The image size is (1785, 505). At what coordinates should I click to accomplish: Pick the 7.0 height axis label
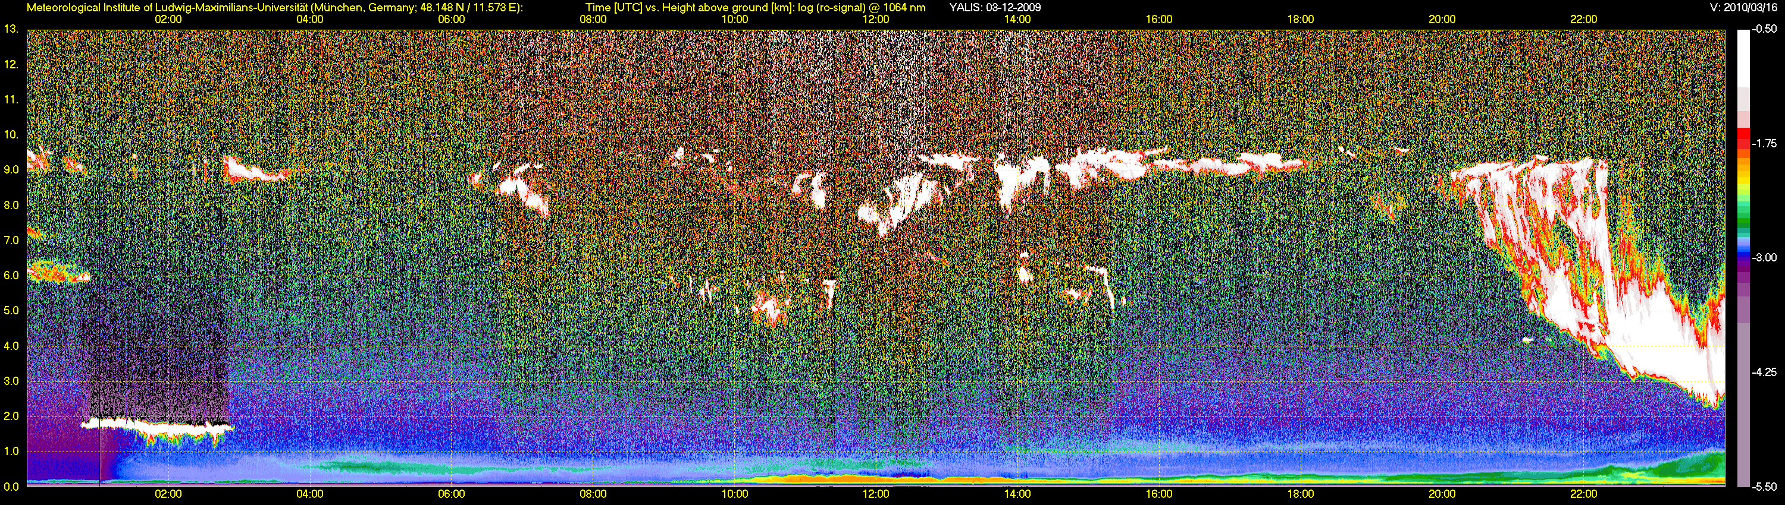[11, 240]
